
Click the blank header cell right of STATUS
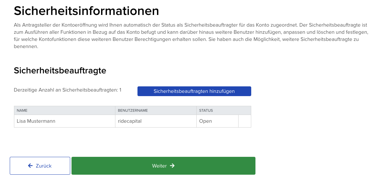pyautogui.click(x=245, y=110)
